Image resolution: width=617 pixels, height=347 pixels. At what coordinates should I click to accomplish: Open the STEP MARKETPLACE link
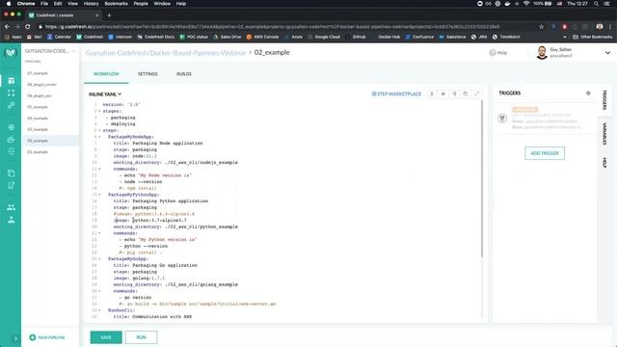click(396, 94)
